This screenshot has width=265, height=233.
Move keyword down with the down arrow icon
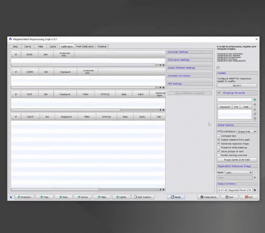coord(255,109)
